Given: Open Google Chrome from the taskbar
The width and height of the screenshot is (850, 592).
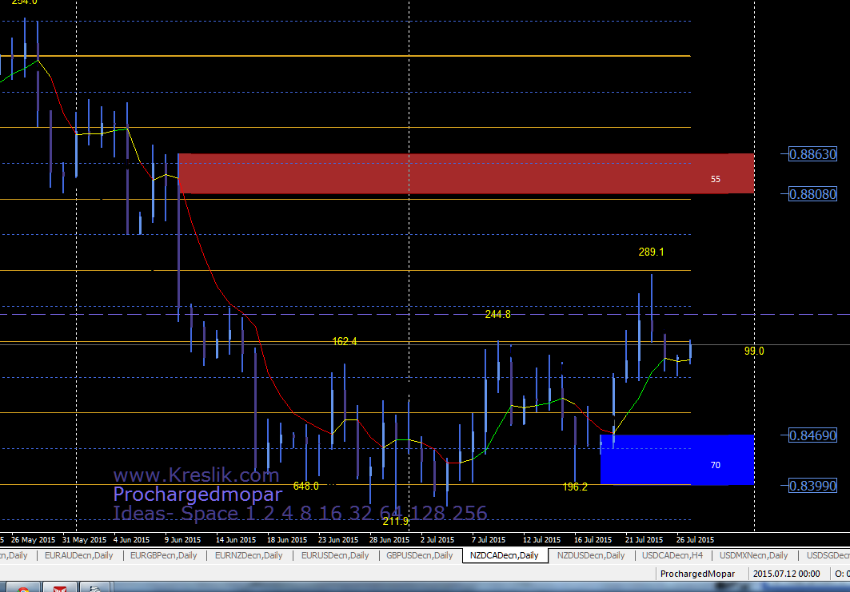Looking at the screenshot, I should (x=22, y=587).
